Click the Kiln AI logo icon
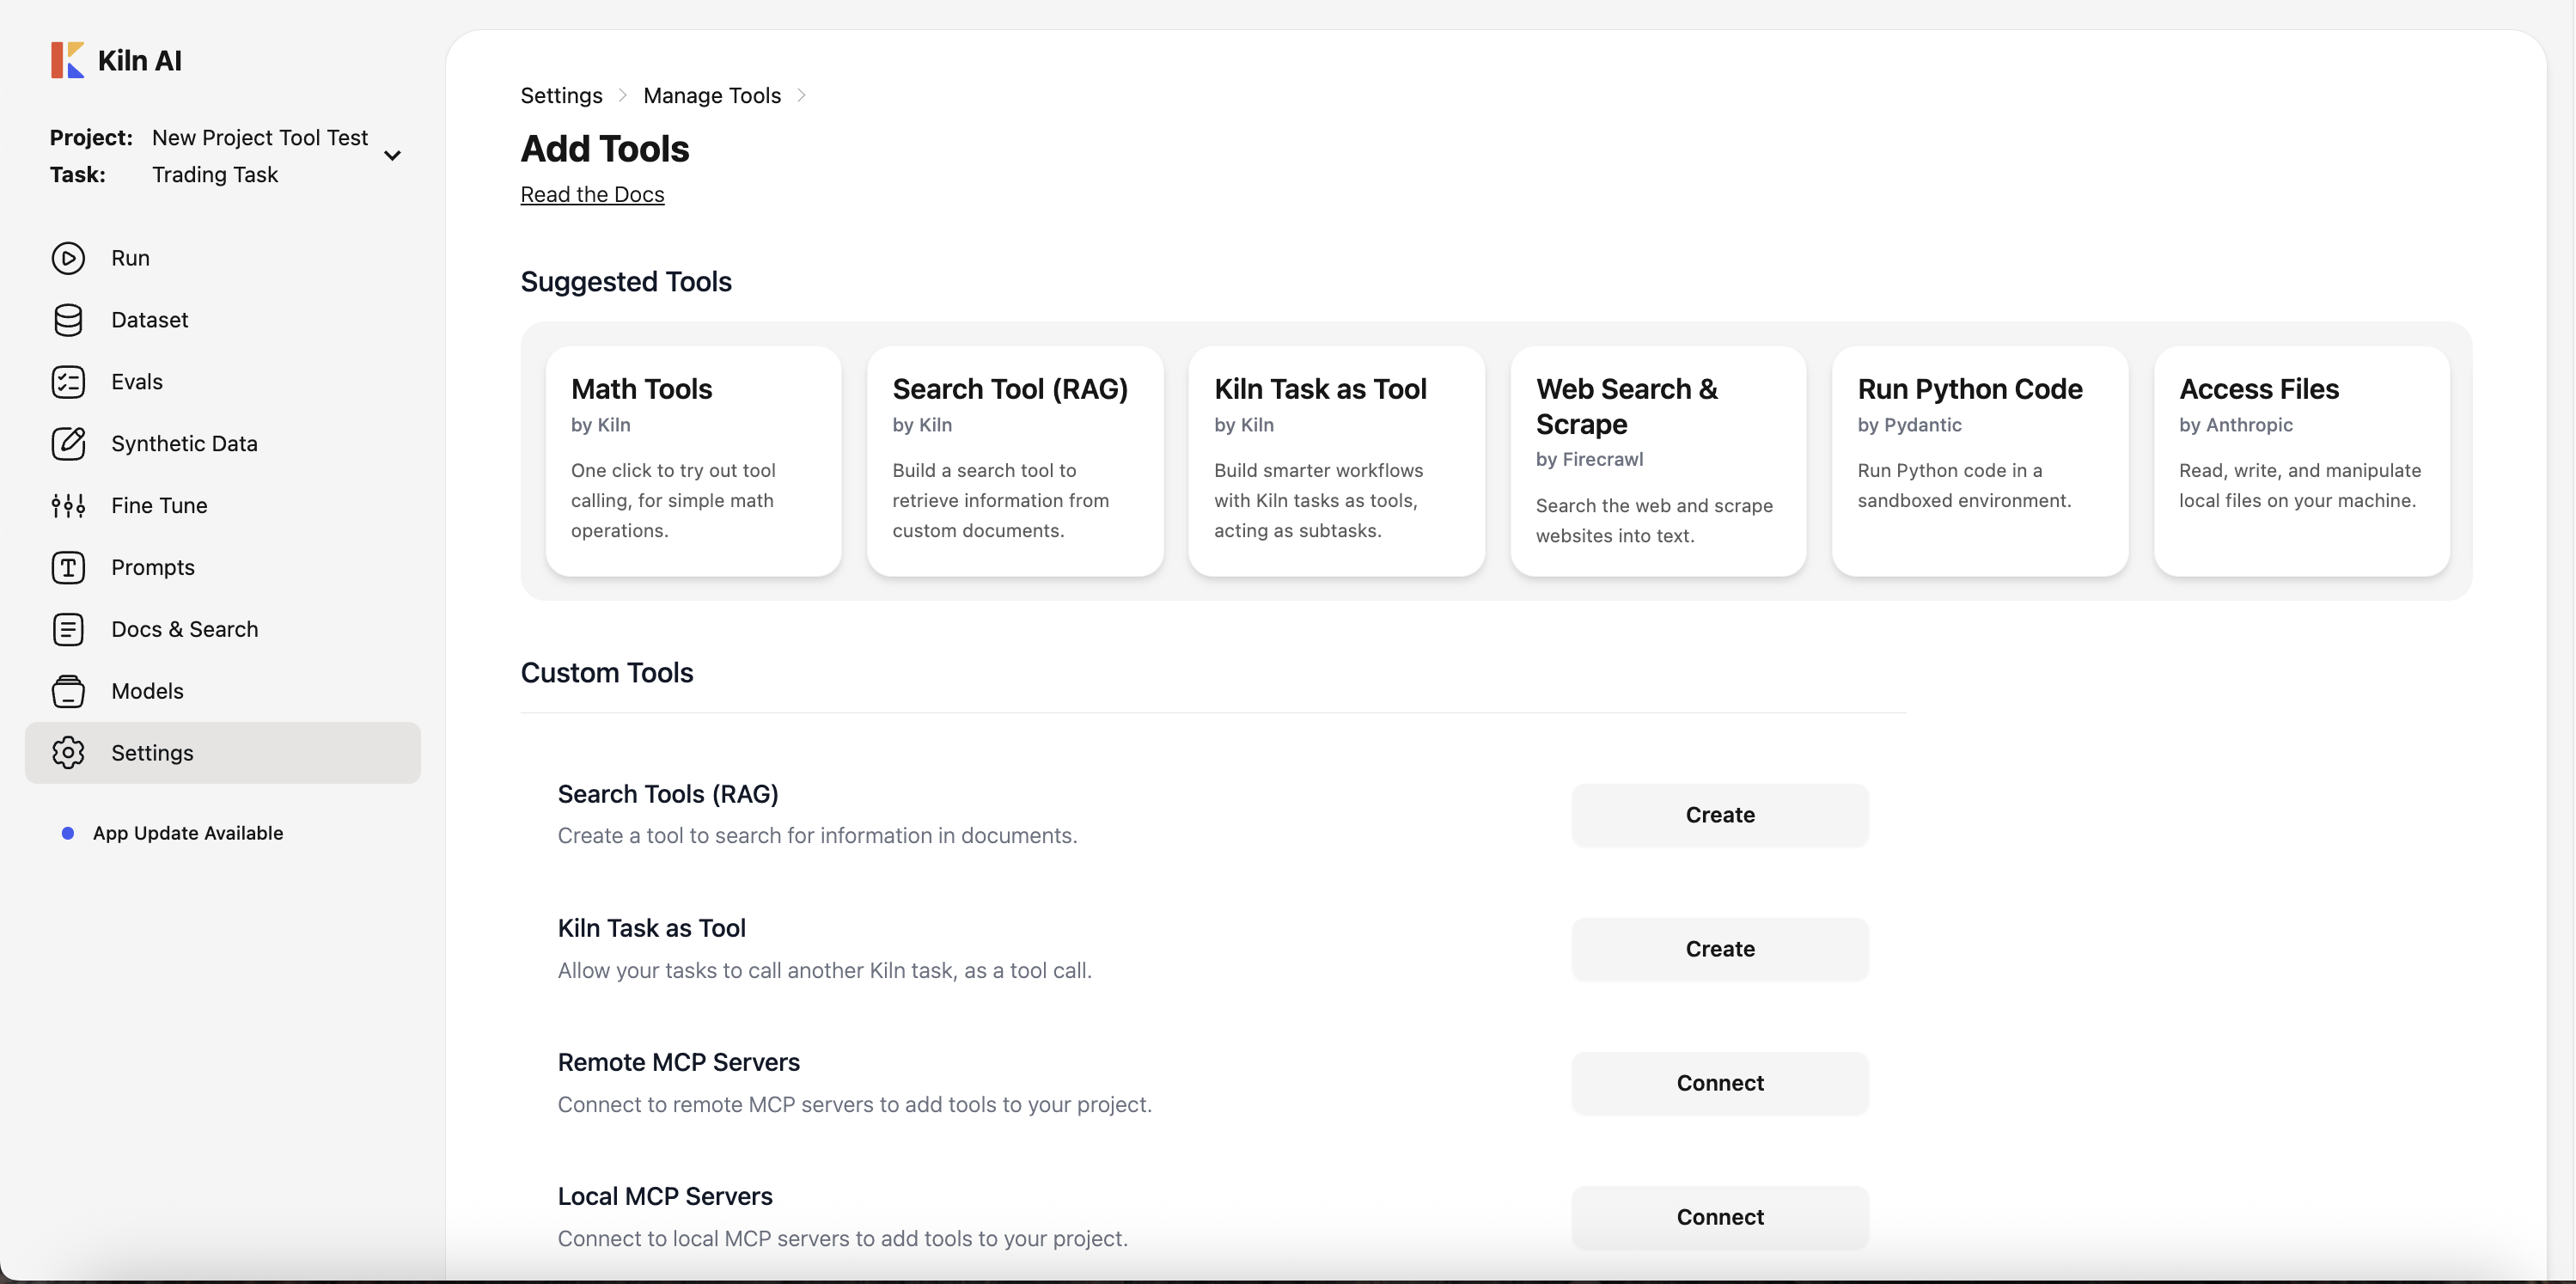2576x1284 pixels. tap(67, 60)
